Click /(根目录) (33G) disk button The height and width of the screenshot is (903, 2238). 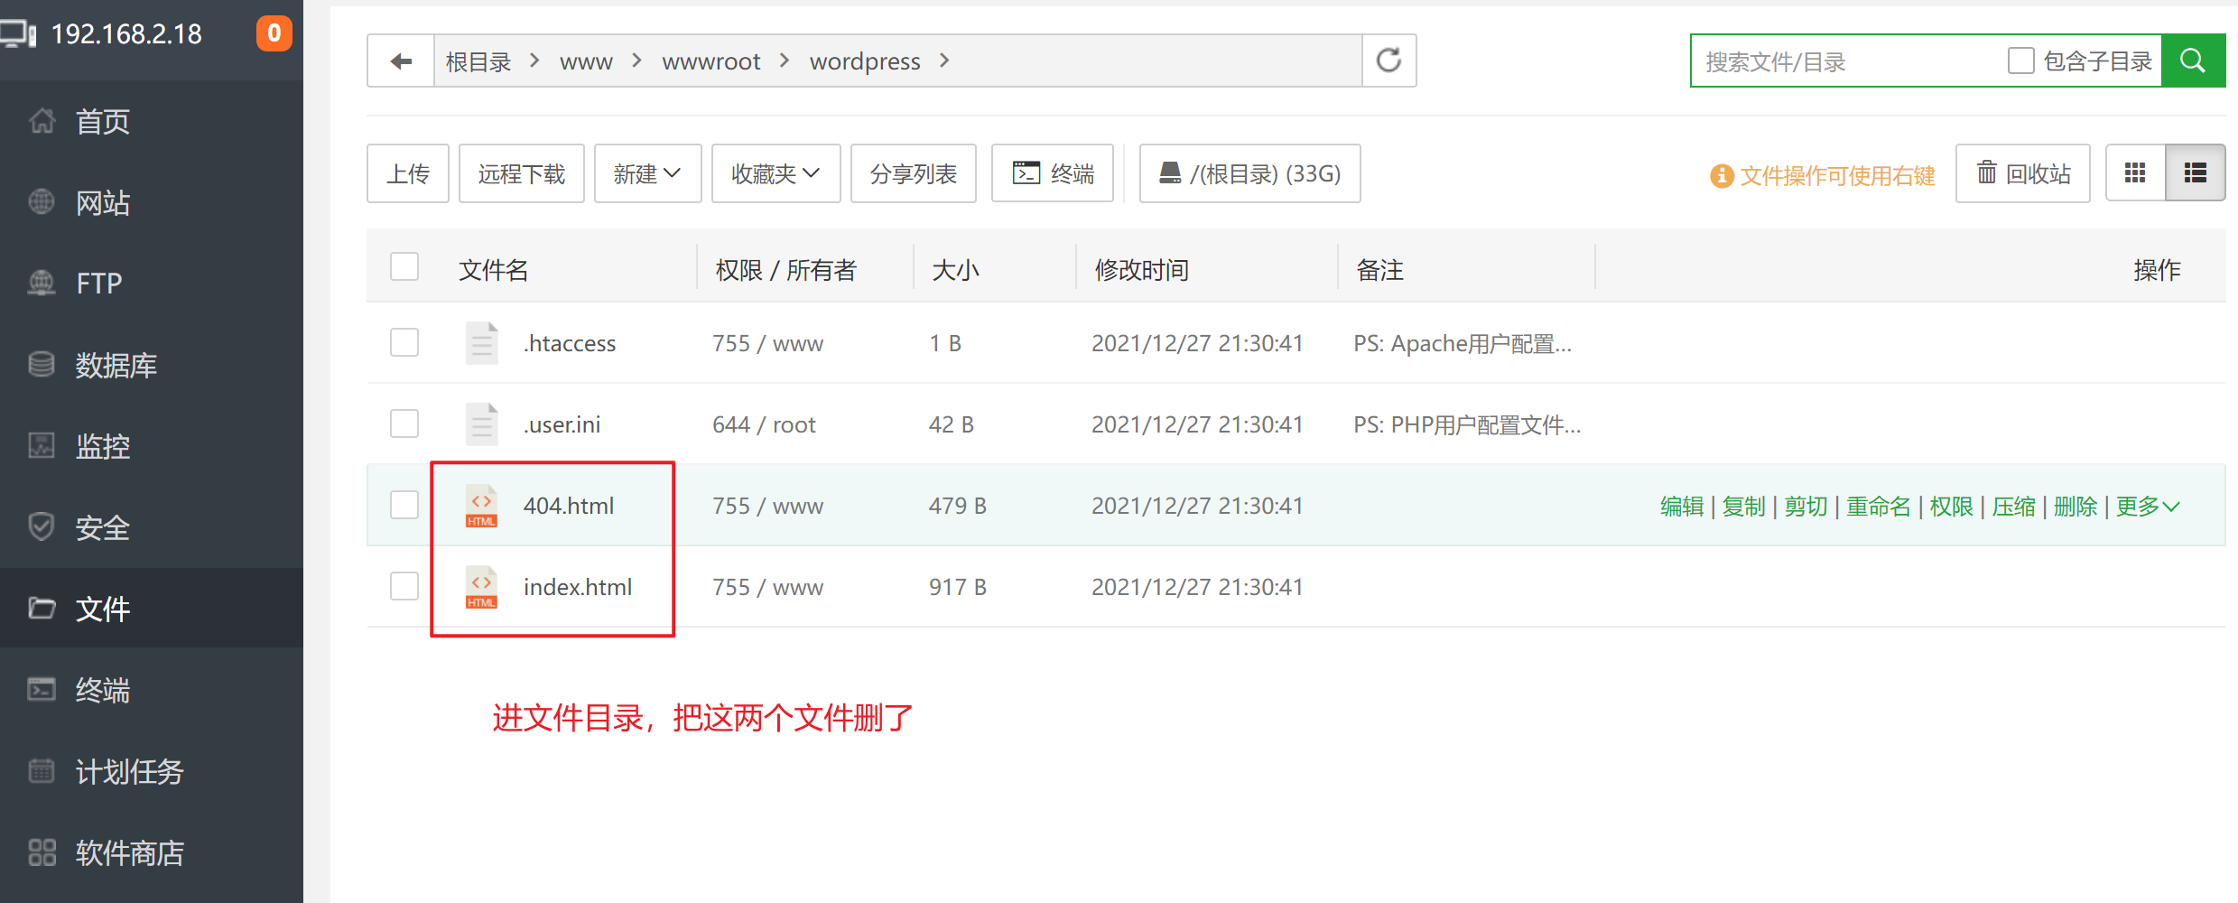1250,173
